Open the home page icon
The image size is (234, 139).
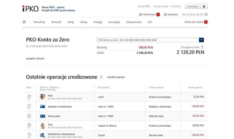[x=24, y=22]
